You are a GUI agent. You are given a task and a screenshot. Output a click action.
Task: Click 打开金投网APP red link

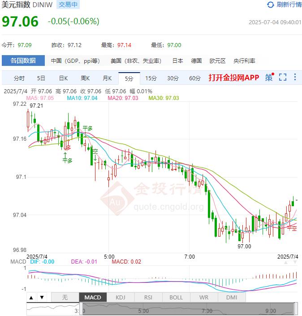(234, 78)
